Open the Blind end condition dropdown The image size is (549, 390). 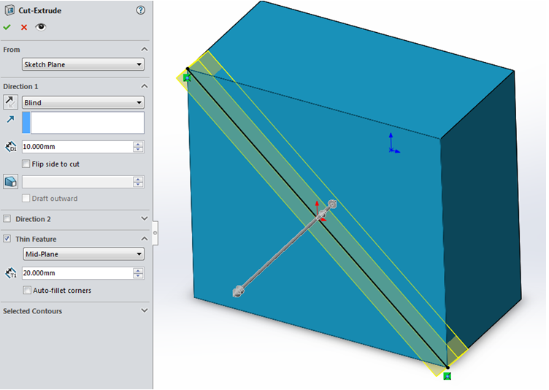pyautogui.click(x=83, y=103)
